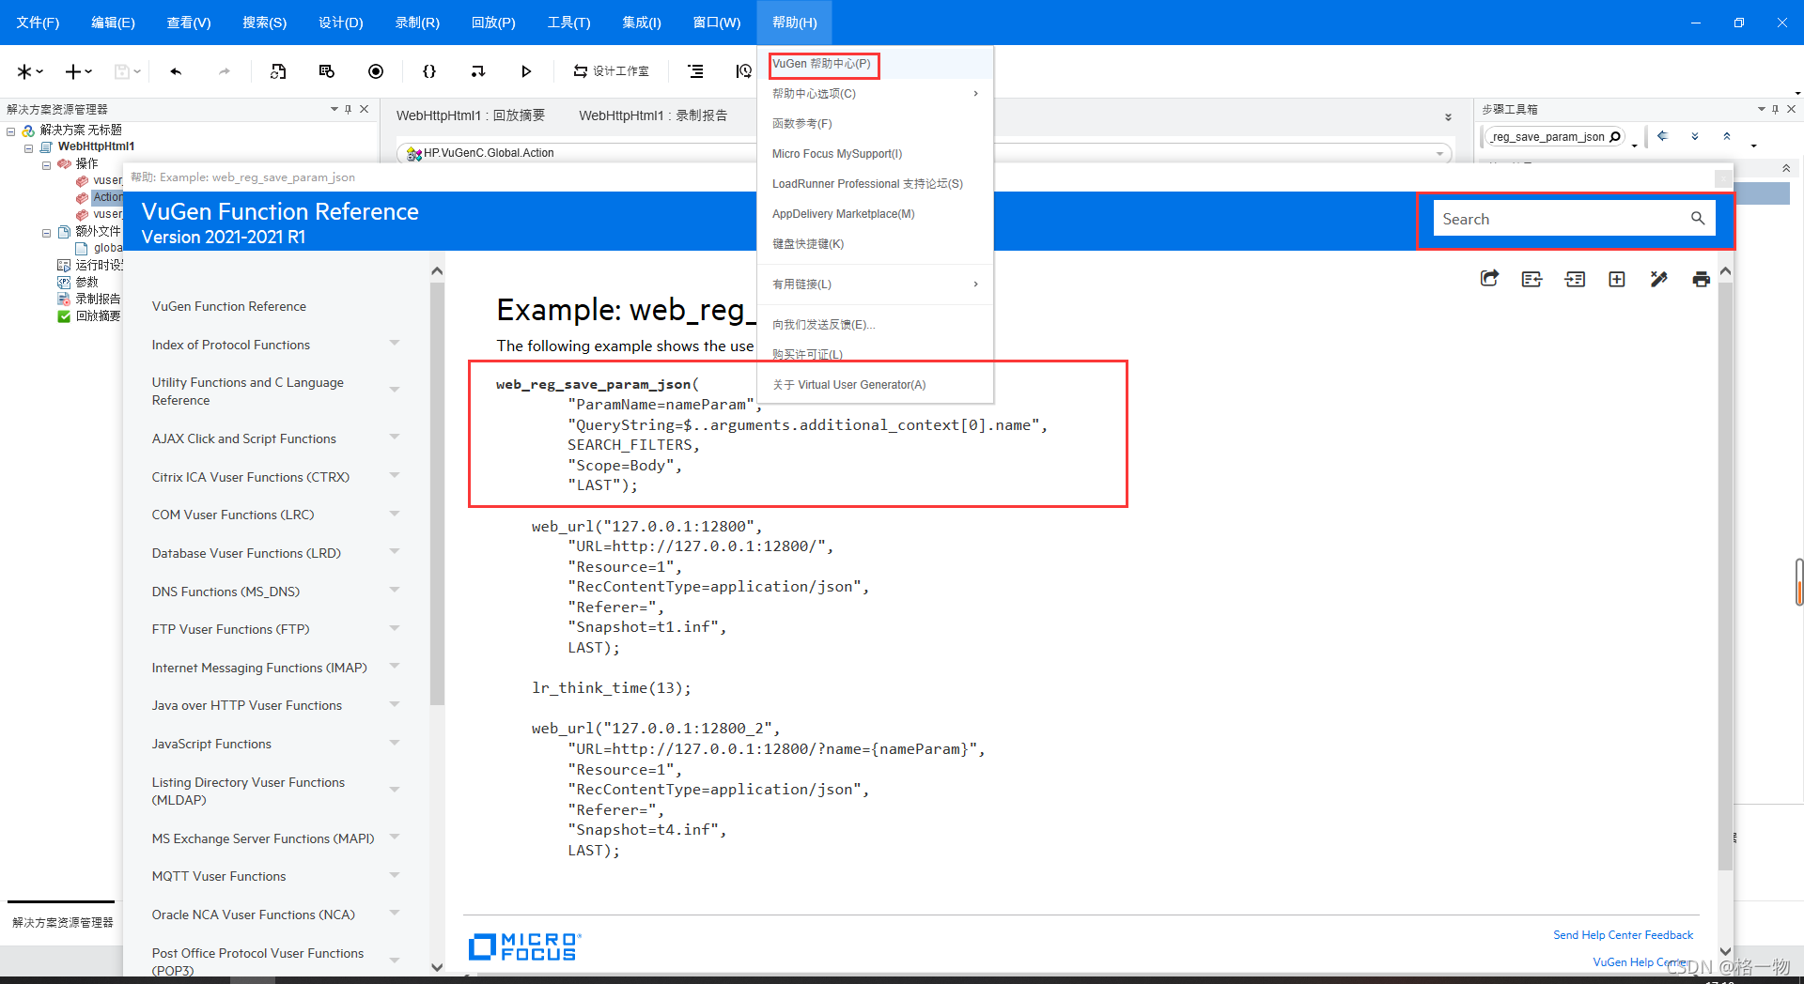Click the back arrow in step toolbox
Viewport: 1804px width, 984px height.
[x=1662, y=136]
